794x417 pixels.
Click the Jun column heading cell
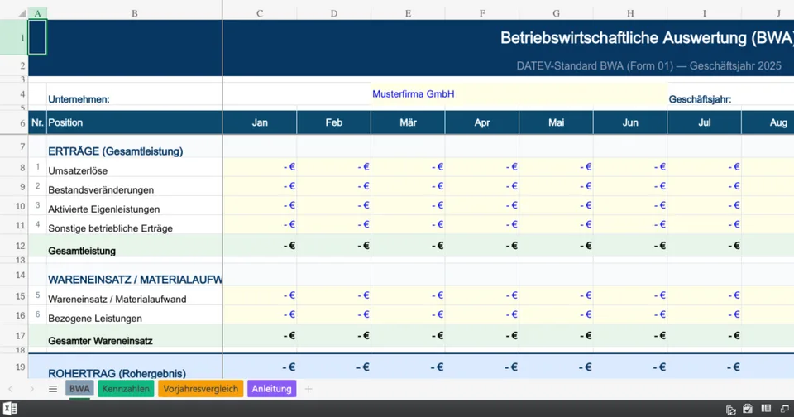630,122
